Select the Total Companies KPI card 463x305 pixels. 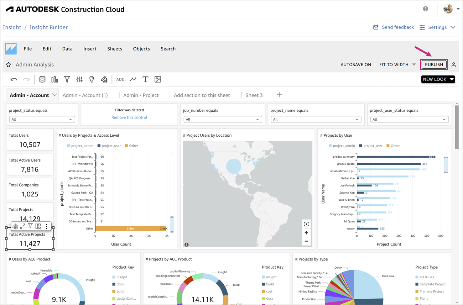[x=30, y=189]
